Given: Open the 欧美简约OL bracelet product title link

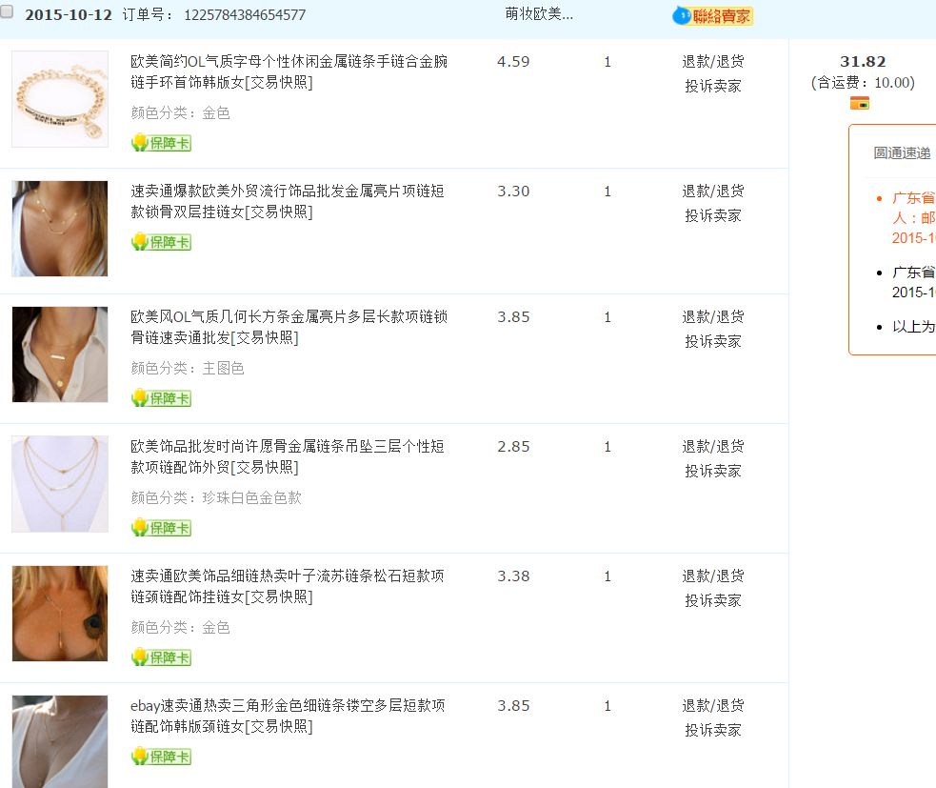Looking at the screenshot, I should point(289,71).
